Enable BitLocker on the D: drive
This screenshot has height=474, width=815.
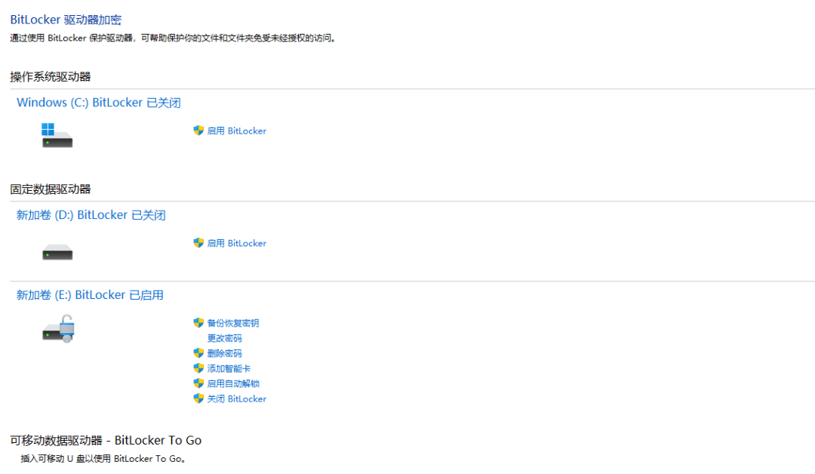tap(237, 243)
